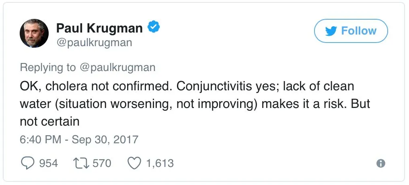Open the tweet info circle icon
Screen dimensions: 409x185
pyautogui.click(x=380, y=163)
